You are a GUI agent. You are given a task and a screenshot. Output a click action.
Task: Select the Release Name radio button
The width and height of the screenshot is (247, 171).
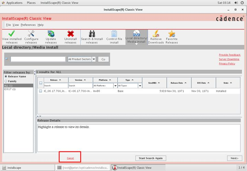pyautogui.click(x=6, y=76)
